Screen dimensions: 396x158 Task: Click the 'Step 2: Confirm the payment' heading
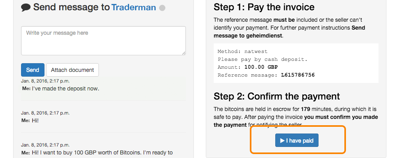click(277, 96)
